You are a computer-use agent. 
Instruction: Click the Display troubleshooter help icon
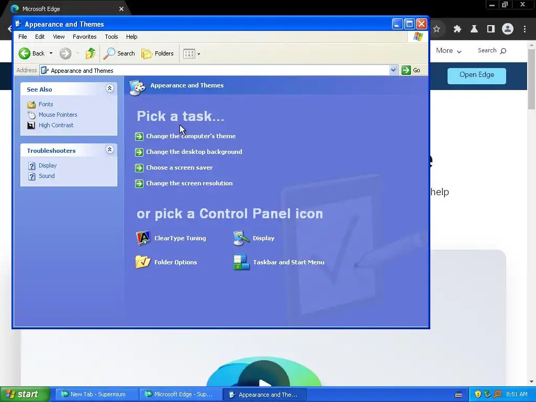click(x=32, y=166)
